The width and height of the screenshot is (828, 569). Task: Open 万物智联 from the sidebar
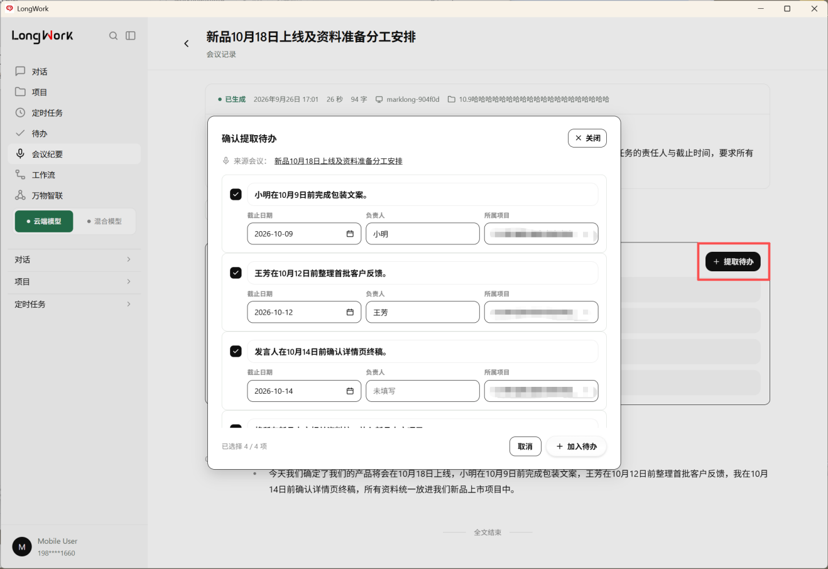[x=74, y=195]
